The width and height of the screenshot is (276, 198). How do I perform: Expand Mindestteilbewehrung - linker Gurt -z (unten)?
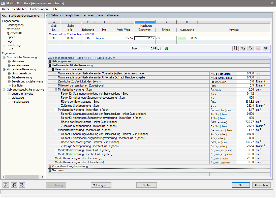click(x=56, y=150)
